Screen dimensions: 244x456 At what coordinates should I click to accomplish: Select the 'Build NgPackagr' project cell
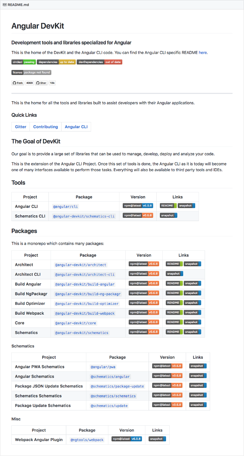31,294
